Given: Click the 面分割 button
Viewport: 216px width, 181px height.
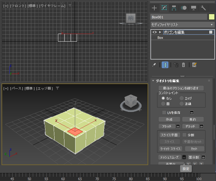Looking at the screenshot, I should click(194, 157).
